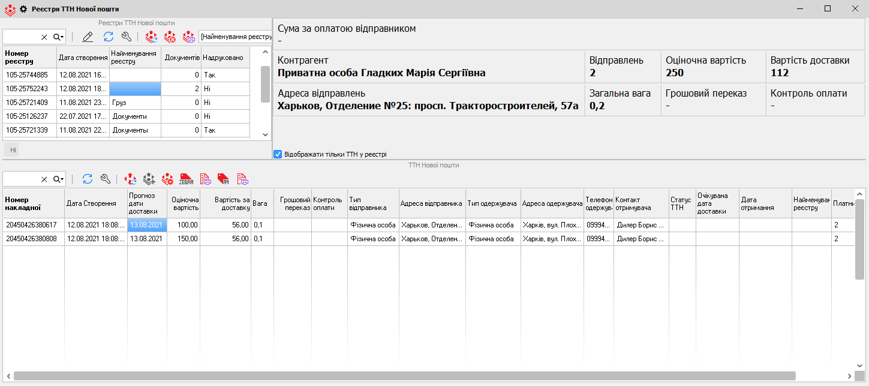Open the 'Найменування реєстру' field
The height and width of the screenshot is (387, 869).
235,37
